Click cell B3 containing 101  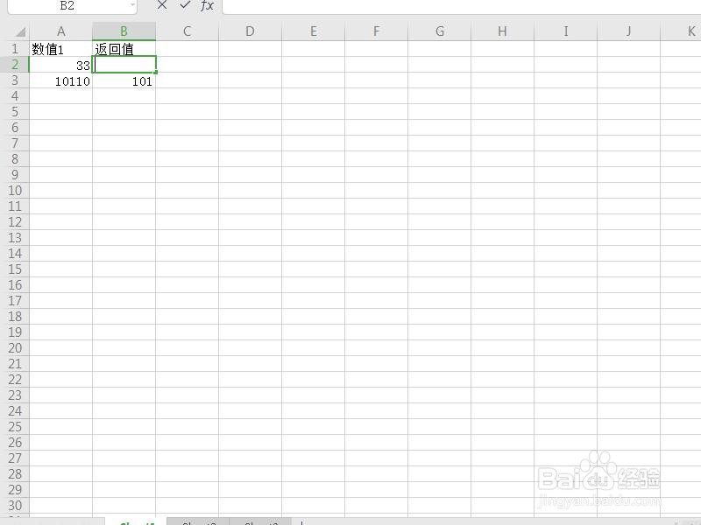point(124,80)
